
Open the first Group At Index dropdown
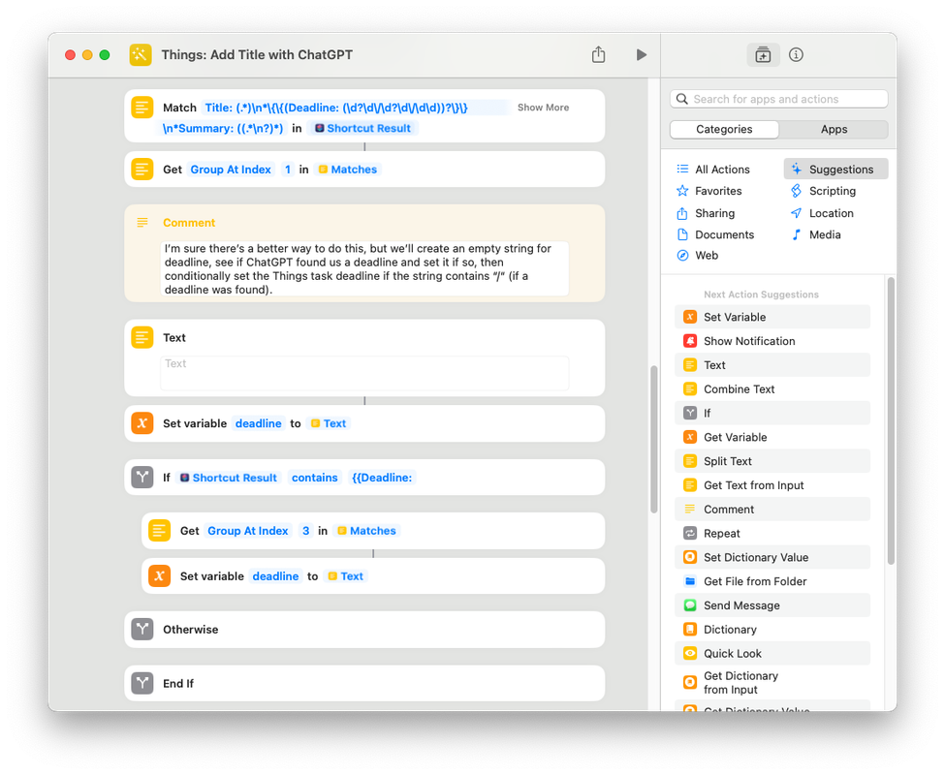(231, 170)
